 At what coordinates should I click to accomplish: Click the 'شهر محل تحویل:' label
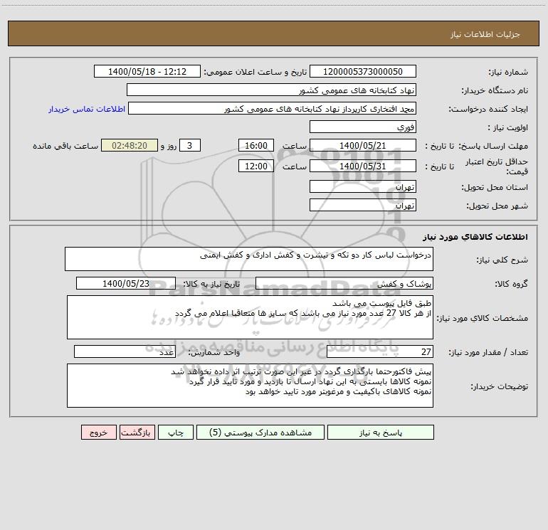[x=497, y=206]
